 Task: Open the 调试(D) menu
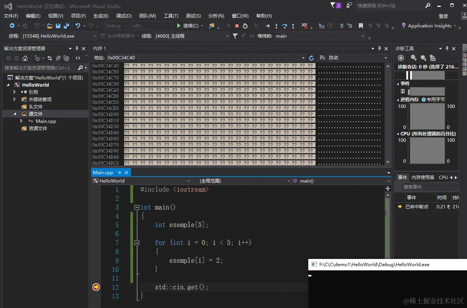(124, 16)
